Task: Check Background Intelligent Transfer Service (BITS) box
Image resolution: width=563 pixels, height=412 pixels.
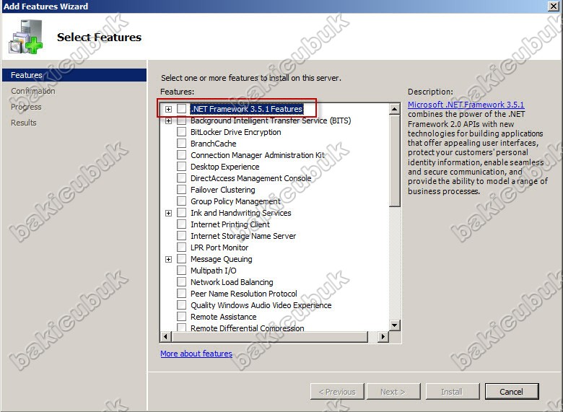Action: tap(182, 120)
